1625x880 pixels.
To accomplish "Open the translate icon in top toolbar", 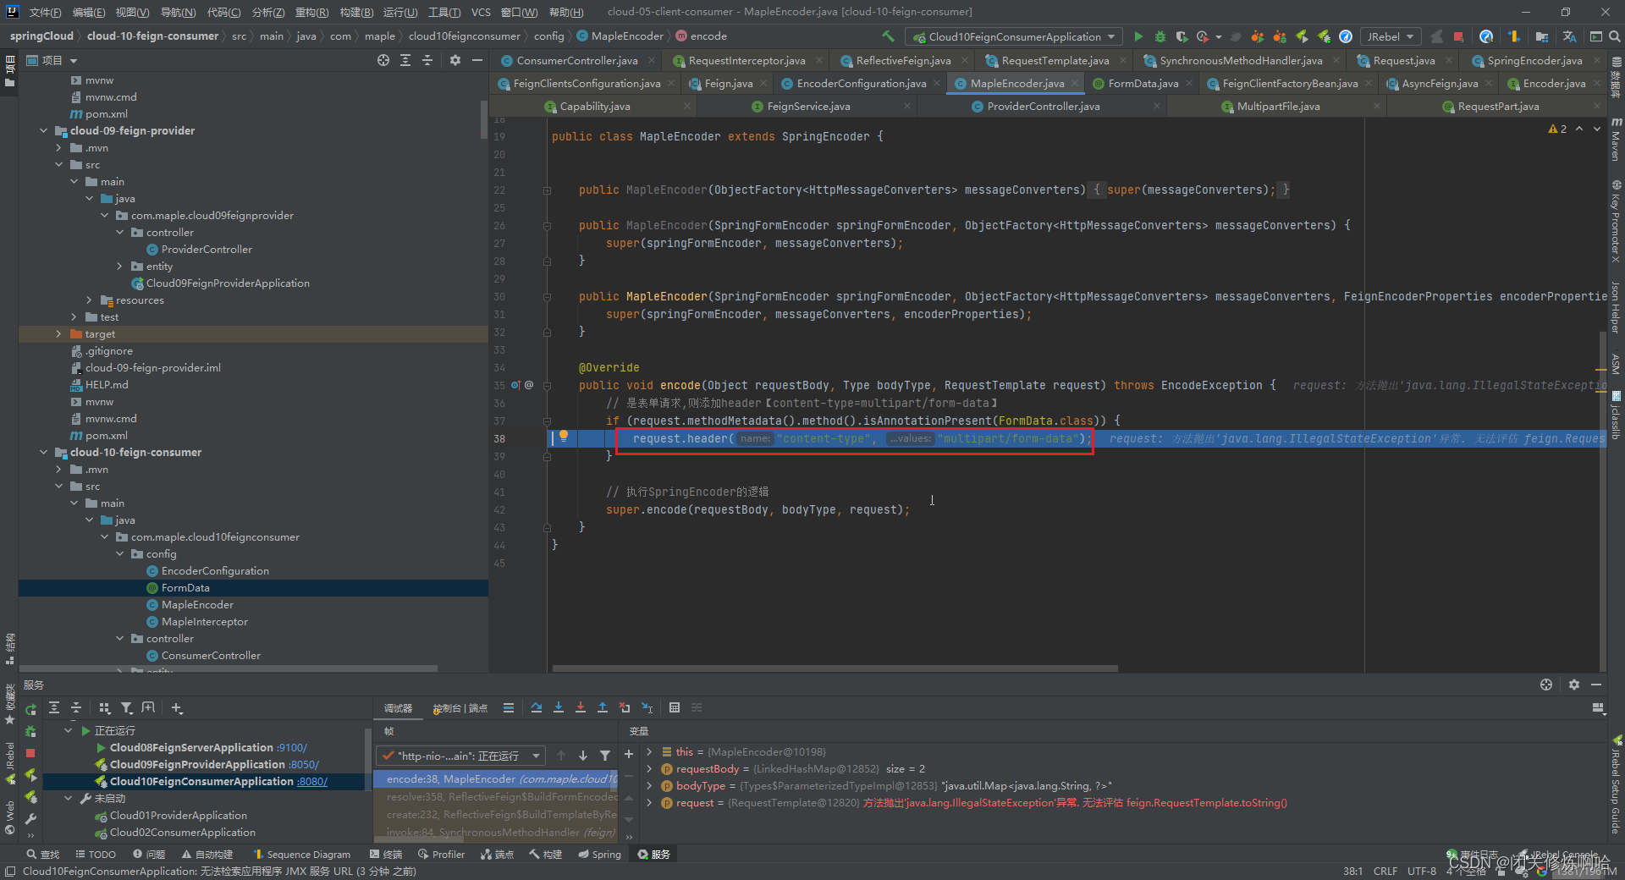I will 1569,36.
